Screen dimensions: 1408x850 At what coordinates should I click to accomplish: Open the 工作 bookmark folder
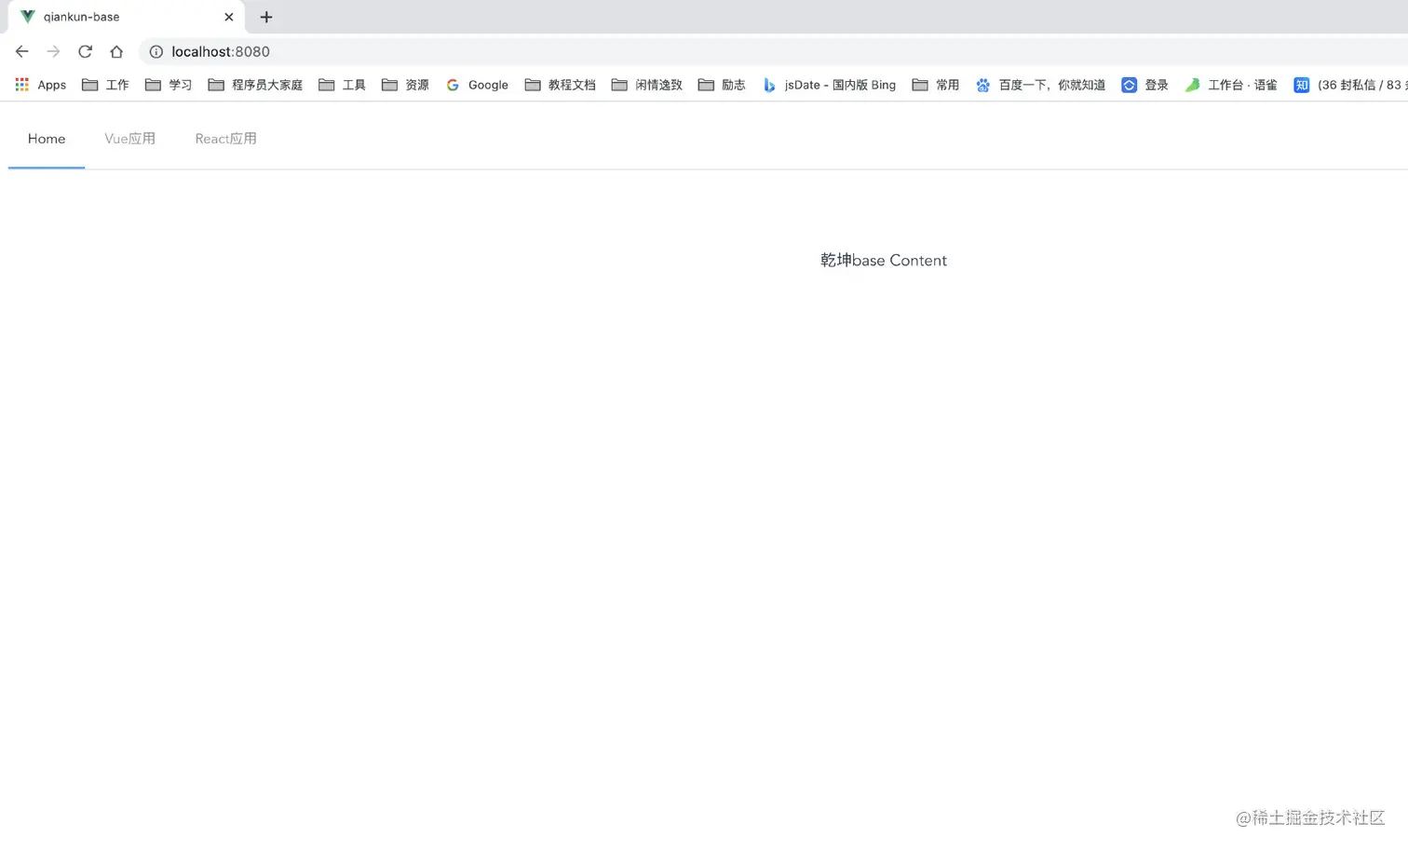coord(105,85)
